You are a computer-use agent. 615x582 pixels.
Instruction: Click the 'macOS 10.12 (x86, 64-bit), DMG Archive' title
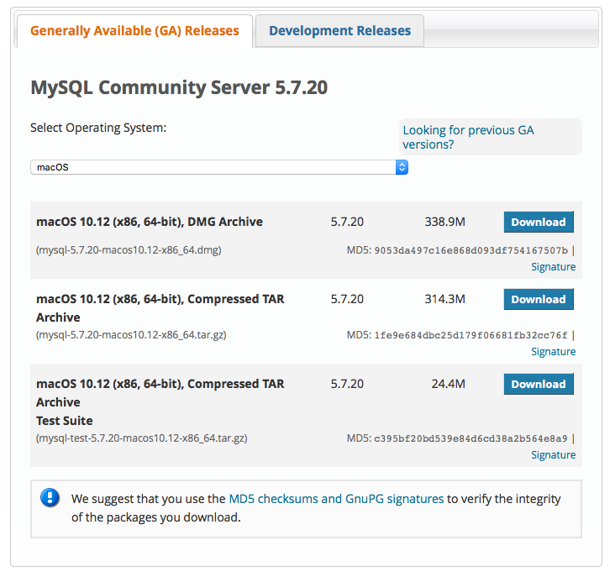150,223
